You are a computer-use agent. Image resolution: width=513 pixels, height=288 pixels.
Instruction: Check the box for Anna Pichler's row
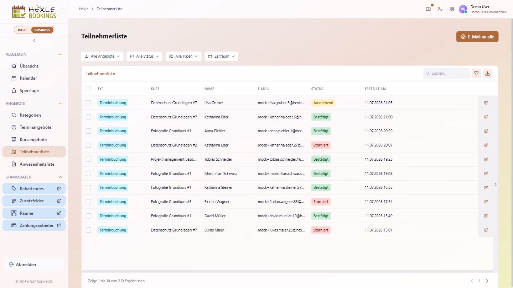tap(88, 131)
